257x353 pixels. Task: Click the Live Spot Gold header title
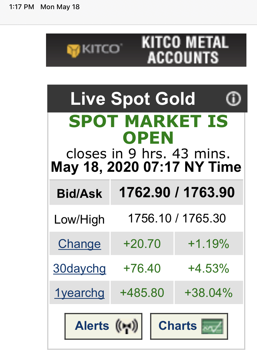(133, 99)
